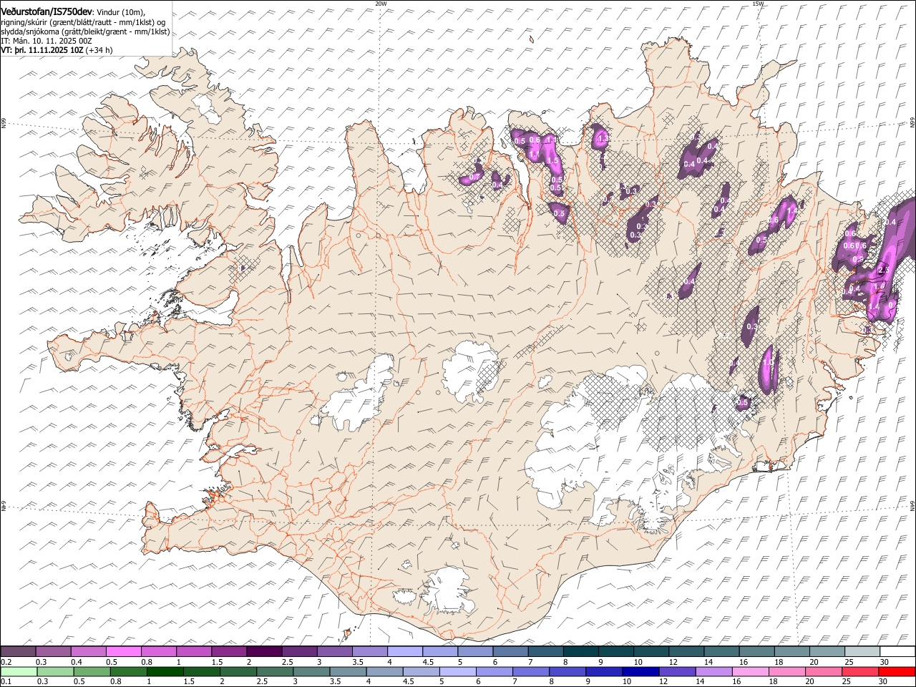Viewport: 916px width, 687px height.
Task: Click the '20W' longitude label at the top edge
Action: click(381, 4)
